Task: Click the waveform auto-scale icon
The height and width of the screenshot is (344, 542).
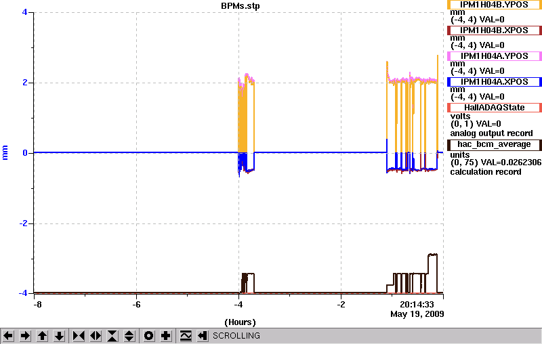Action: [186, 336]
